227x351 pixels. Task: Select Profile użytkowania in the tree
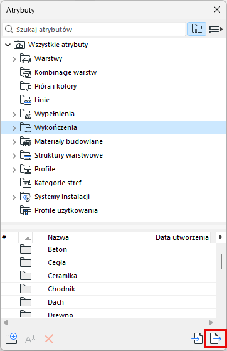[x=66, y=210]
